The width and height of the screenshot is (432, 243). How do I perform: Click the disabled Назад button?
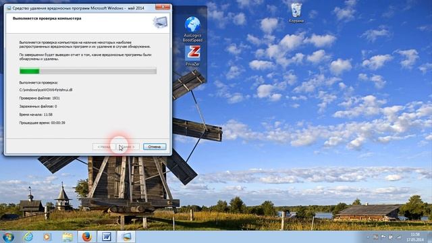[x=104, y=146]
